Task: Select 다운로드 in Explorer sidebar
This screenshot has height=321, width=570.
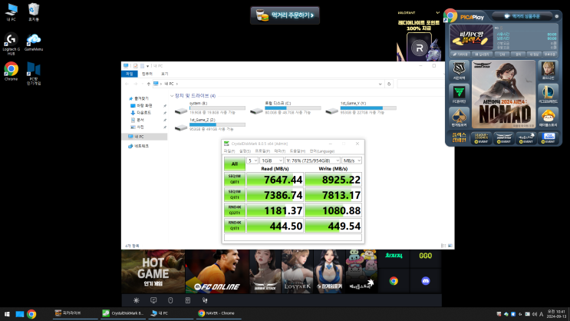Action: tap(143, 113)
